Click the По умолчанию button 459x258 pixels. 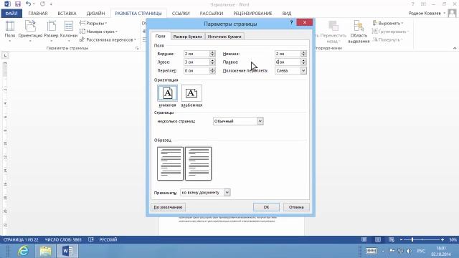tap(168, 207)
